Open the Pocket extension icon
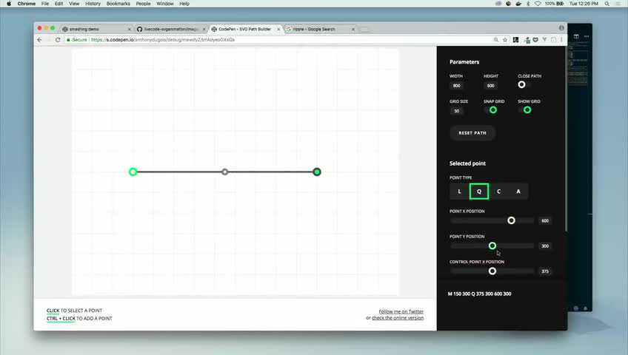This screenshot has width=628, height=355. tap(535, 40)
